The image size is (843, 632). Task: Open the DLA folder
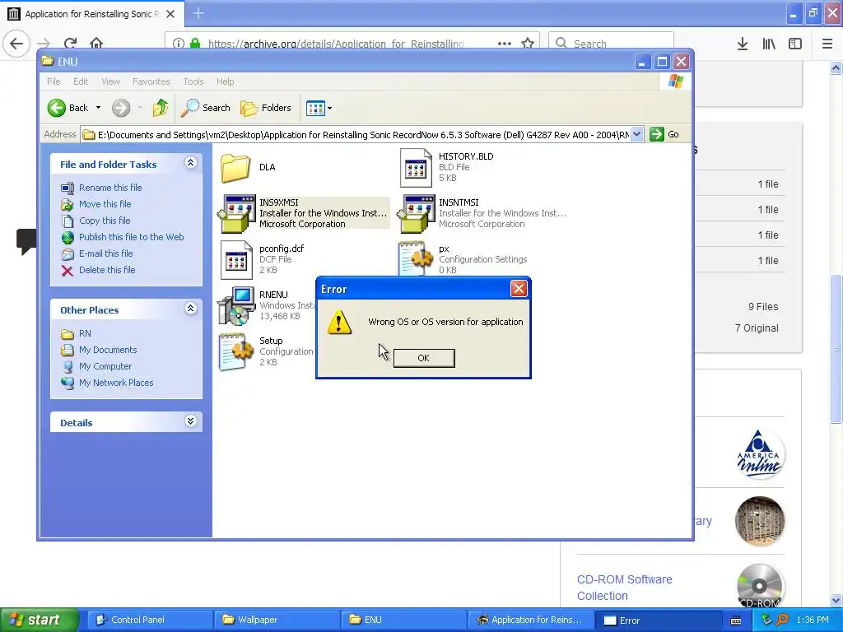click(x=235, y=167)
